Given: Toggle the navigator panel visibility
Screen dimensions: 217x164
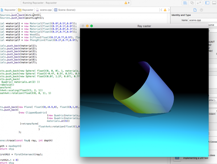Looking at the screenshot, I should (x=208, y=3).
